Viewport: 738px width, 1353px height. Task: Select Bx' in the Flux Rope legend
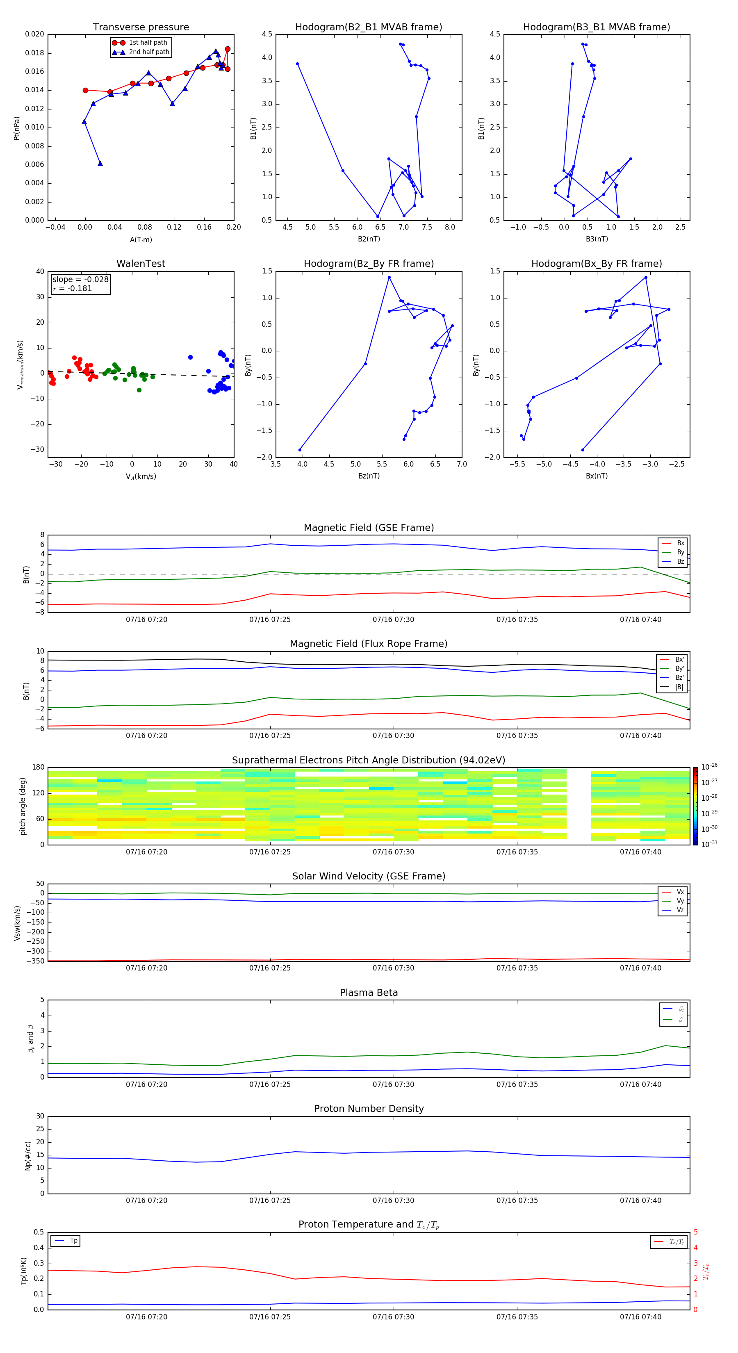pyautogui.click(x=672, y=660)
